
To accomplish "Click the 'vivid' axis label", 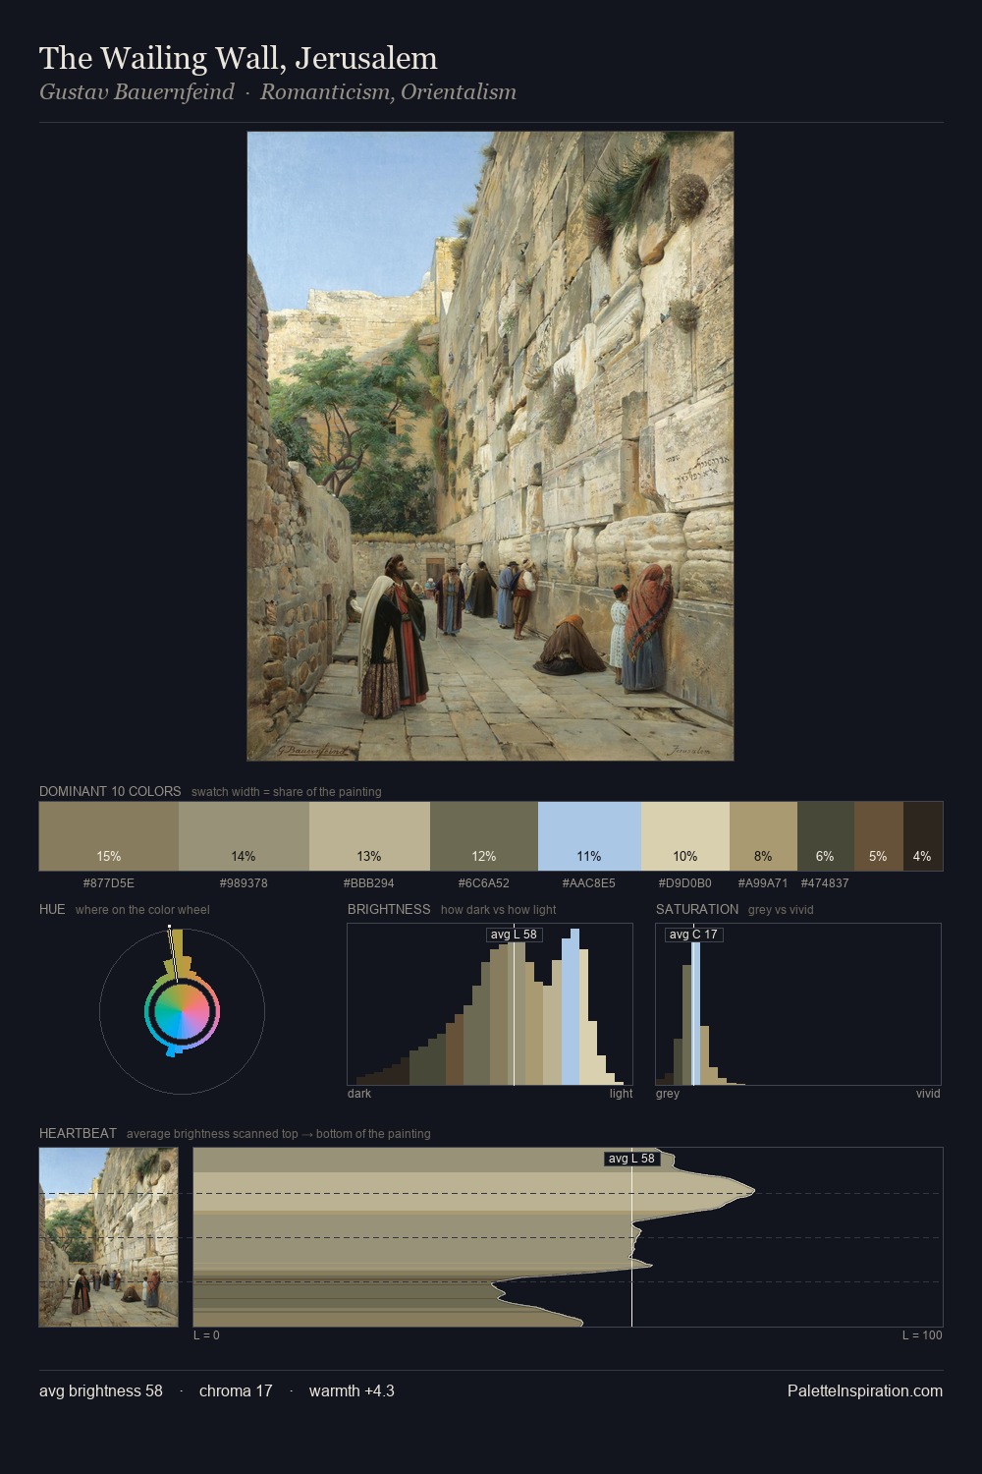I will (928, 1094).
